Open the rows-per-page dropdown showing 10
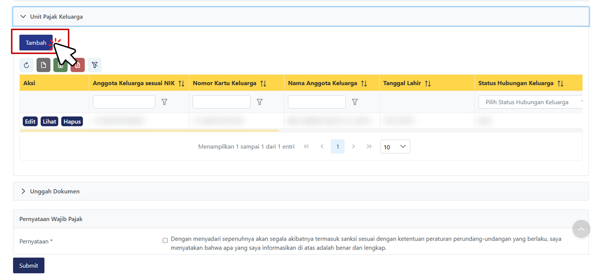 395,147
